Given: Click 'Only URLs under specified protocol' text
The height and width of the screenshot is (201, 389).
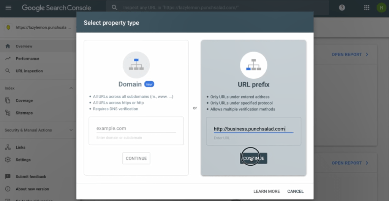Looking at the screenshot, I should pyautogui.click(x=241, y=103).
